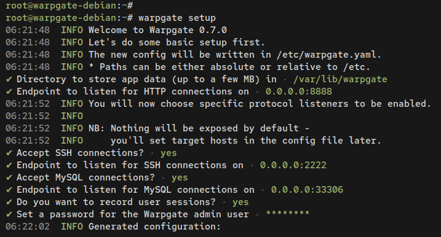Click the 'yes' answer for MySQL connections
The image size is (441, 237).
click(180, 177)
